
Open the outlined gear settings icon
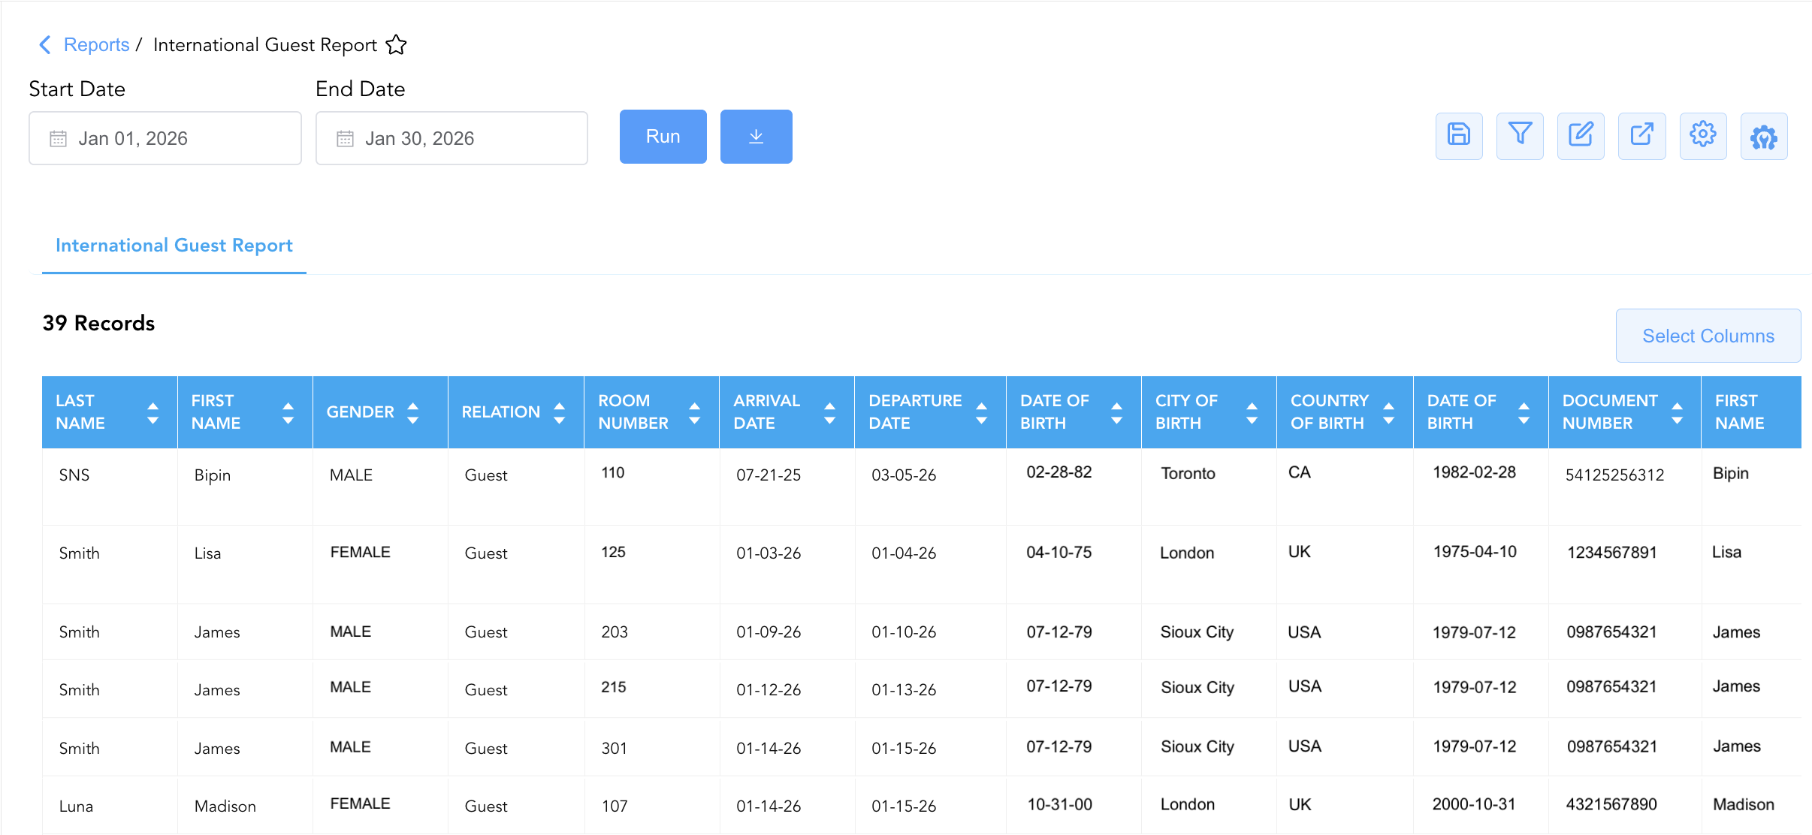click(x=1703, y=136)
